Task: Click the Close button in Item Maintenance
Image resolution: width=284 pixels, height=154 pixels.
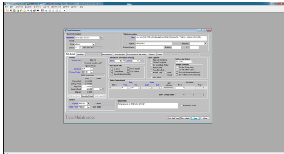Action: click(205, 118)
